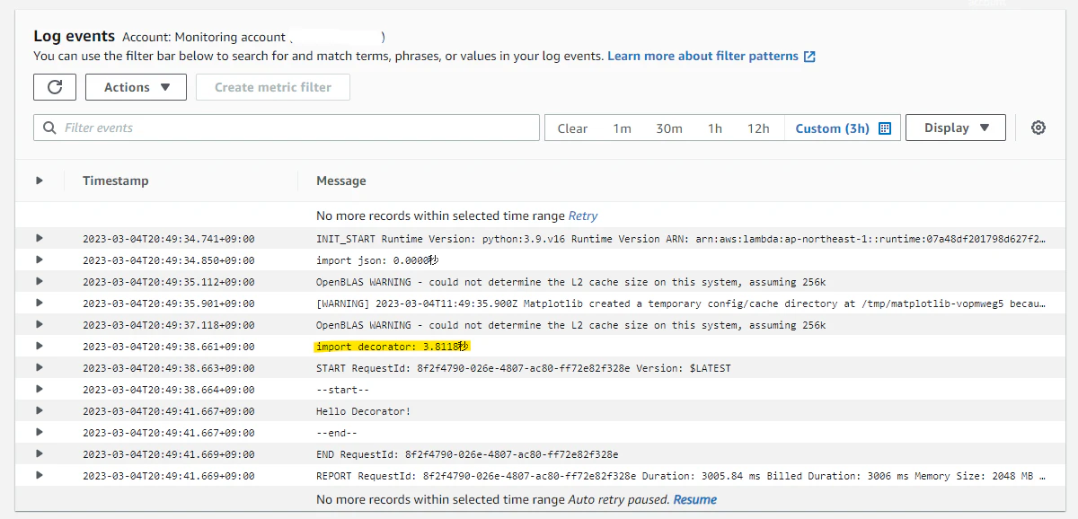Open log events settings gear

point(1038,128)
